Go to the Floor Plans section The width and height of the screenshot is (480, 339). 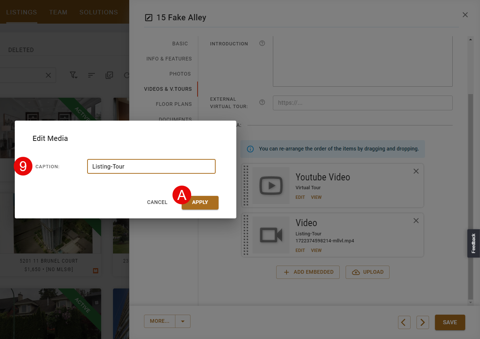click(x=174, y=104)
